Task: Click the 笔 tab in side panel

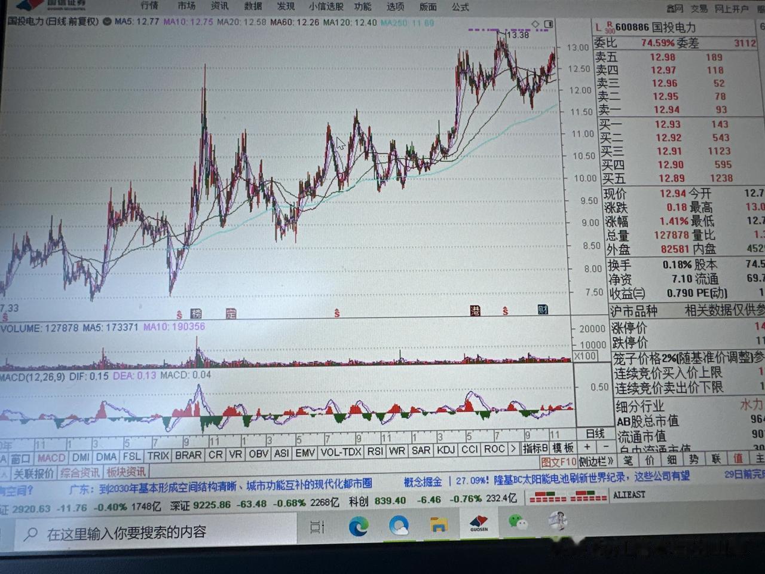Action: 628,460
